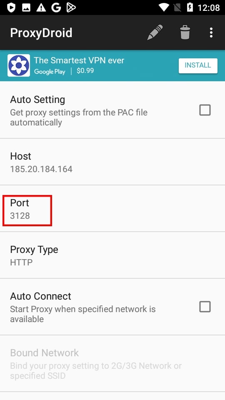
Task: Edit the Port 3128 entry
Action: pyautogui.click(x=112, y=209)
